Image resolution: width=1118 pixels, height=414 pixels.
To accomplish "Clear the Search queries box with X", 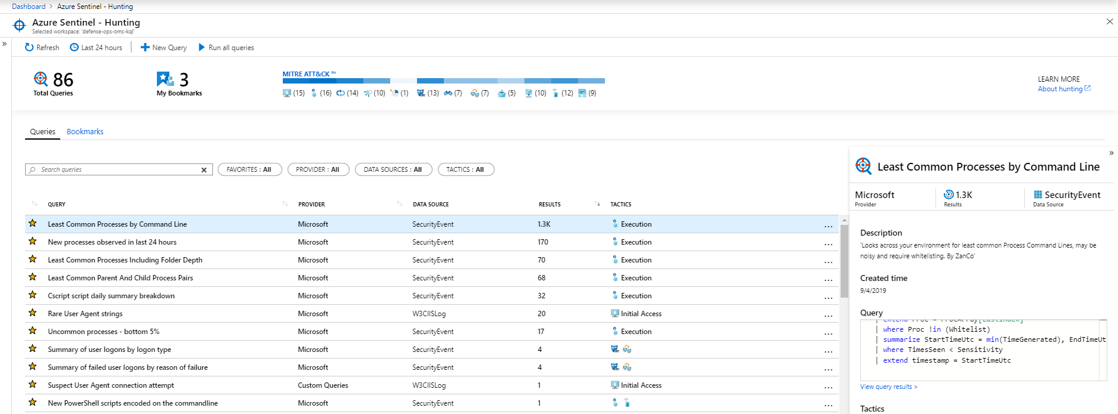I will pyautogui.click(x=204, y=170).
